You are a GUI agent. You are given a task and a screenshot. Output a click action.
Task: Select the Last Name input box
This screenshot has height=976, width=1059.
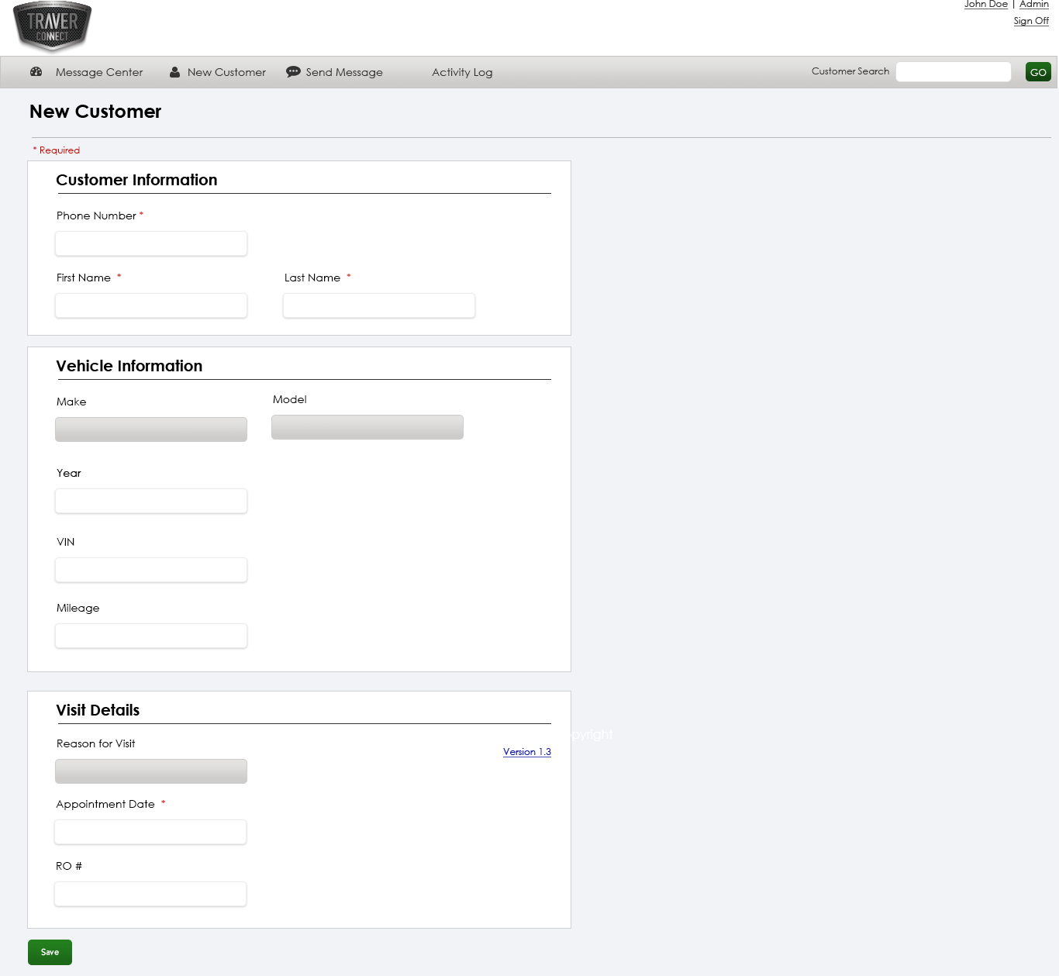tap(379, 305)
